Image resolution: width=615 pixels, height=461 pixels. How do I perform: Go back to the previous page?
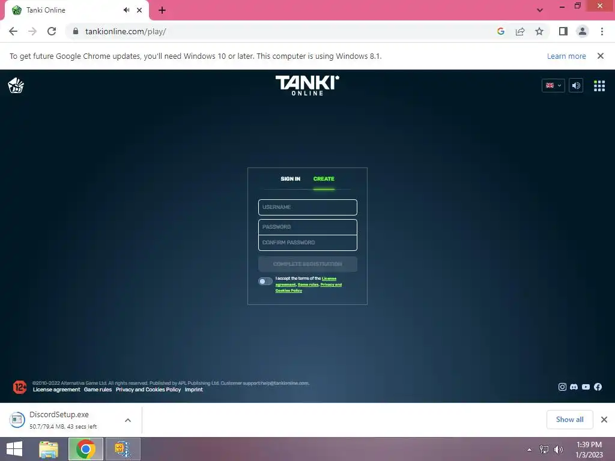(x=13, y=31)
